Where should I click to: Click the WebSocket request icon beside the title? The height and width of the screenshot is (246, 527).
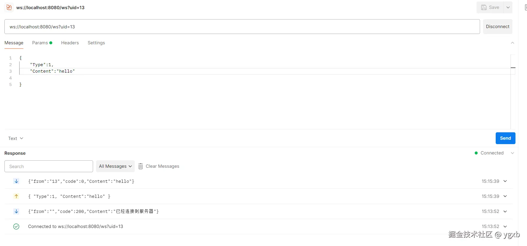pos(9,7)
